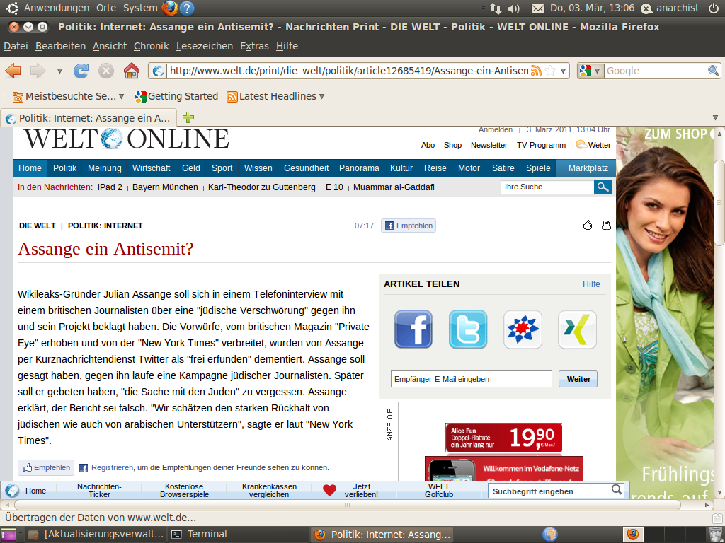Expand the Meistbesuchte Seiten bookmark folder
725x543 pixels.
pos(69,96)
